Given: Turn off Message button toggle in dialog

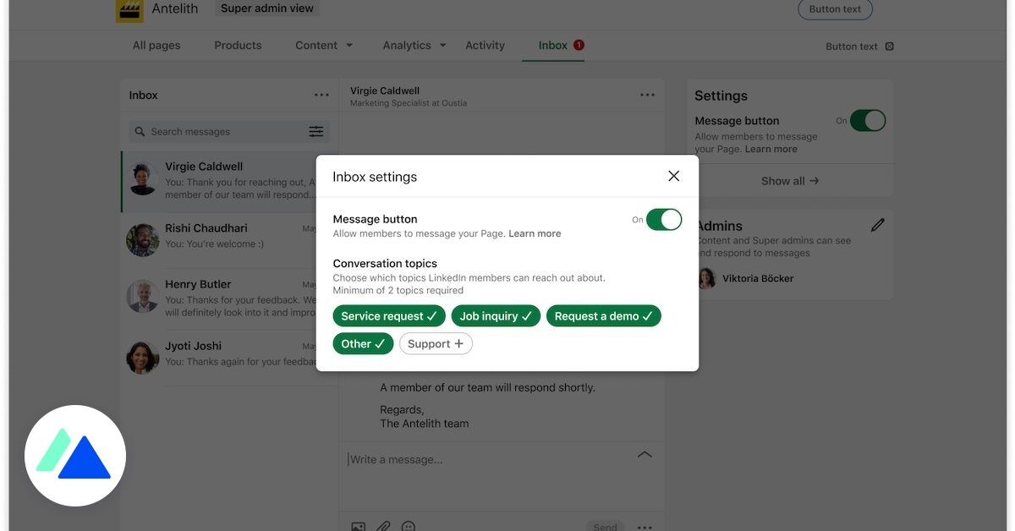Looking at the screenshot, I should (x=664, y=220).
